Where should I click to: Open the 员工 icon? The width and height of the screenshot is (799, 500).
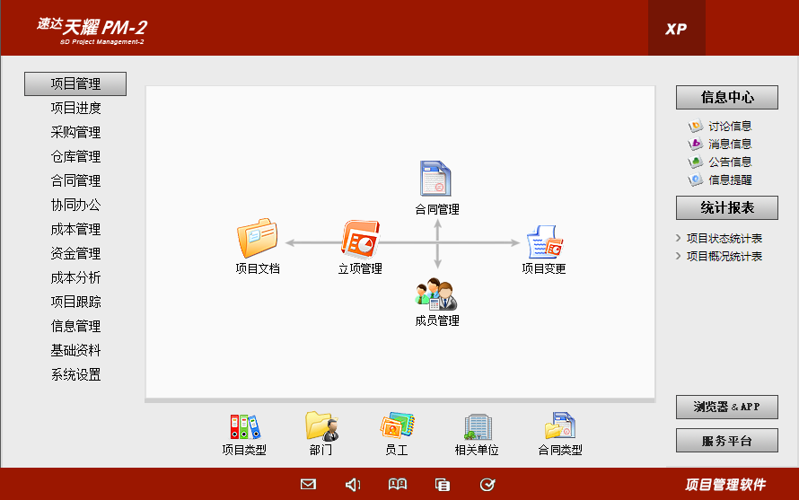click(x=396, y=426)
